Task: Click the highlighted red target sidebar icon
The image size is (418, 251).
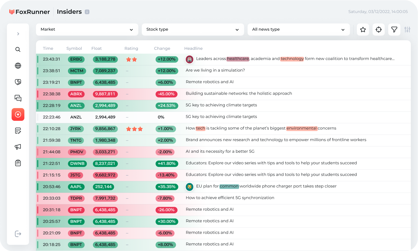Action: [18, 114]
